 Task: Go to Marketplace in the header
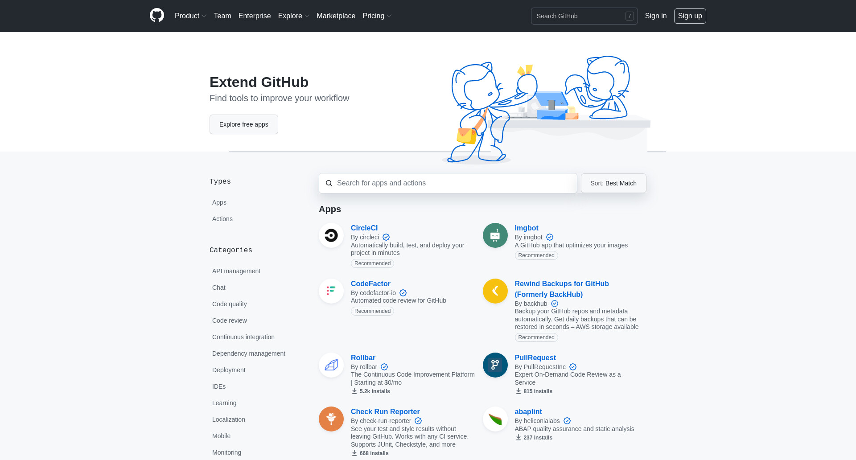pos(336,16)
